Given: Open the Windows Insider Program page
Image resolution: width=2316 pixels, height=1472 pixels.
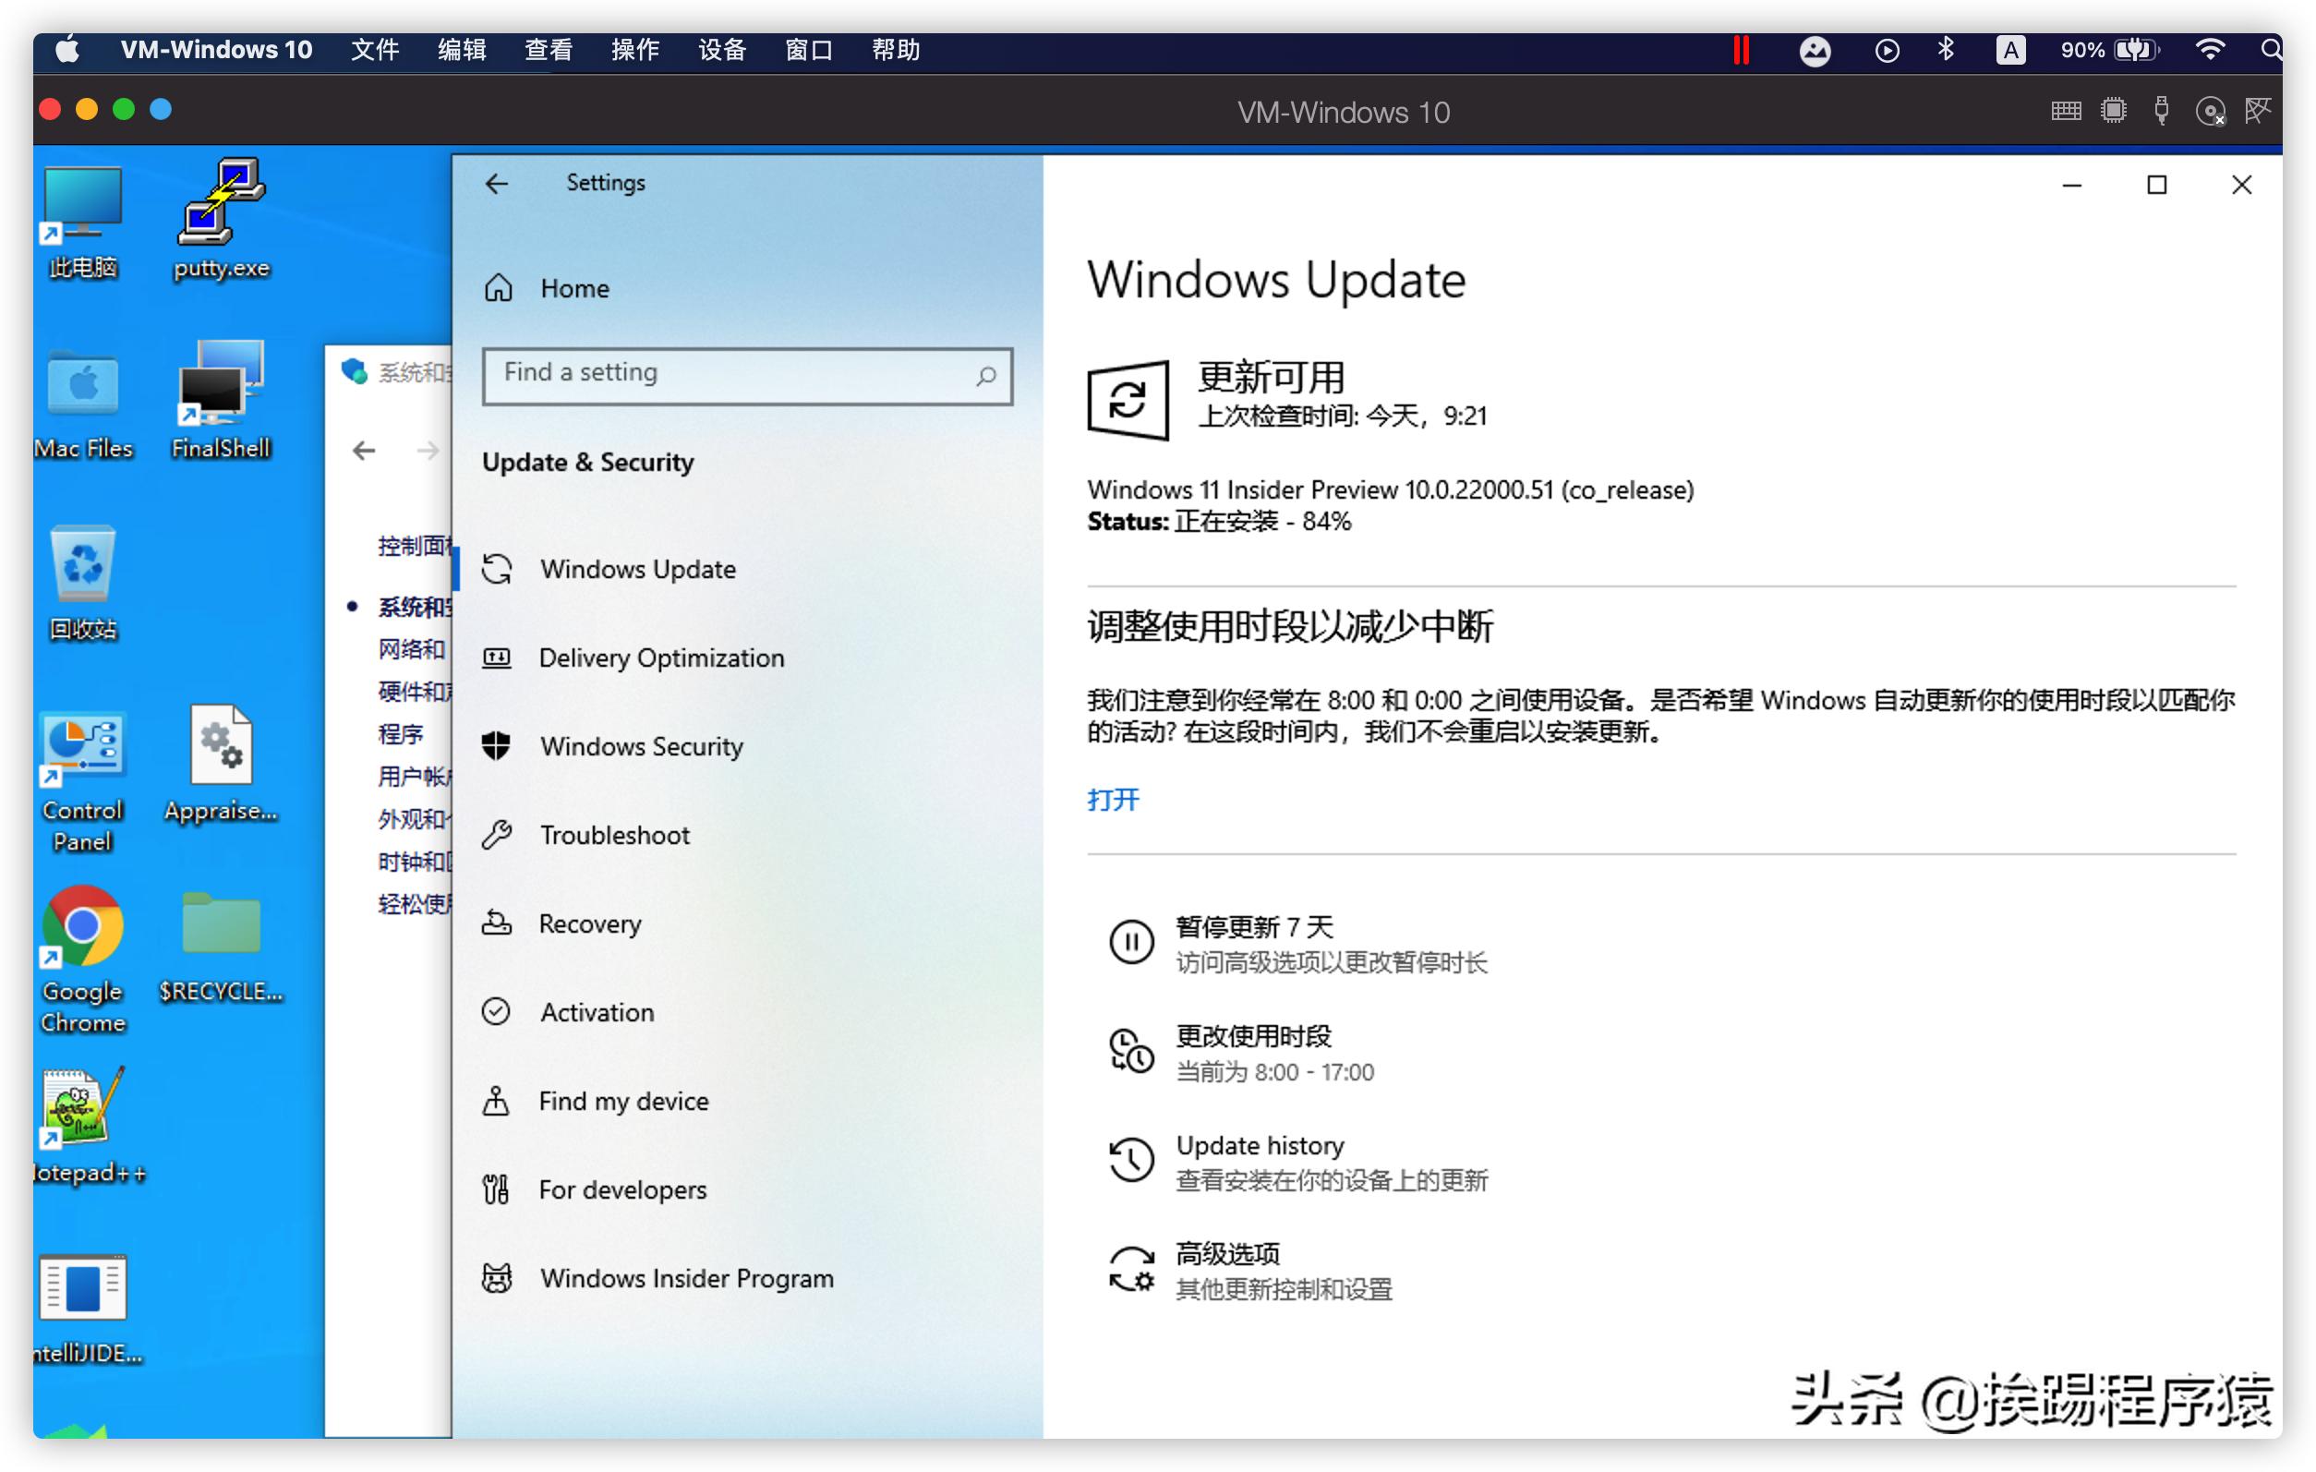Looking at the screenshot, I should tap(686, 1278).
